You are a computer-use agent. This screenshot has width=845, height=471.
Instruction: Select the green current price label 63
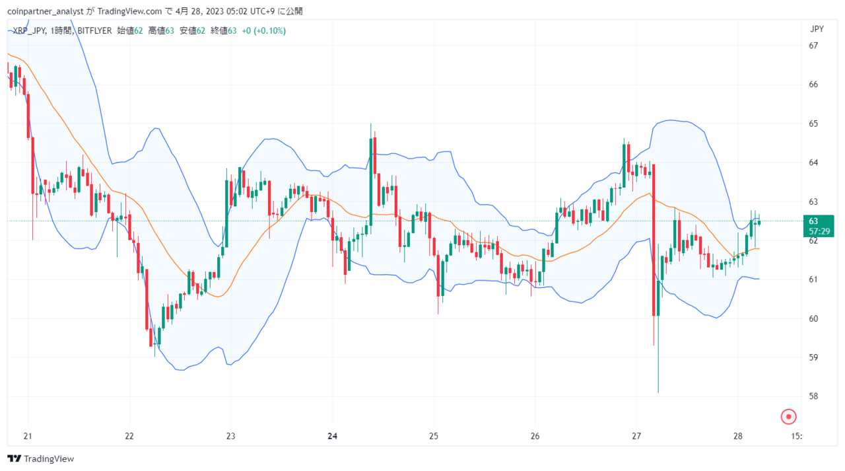click(813, 221)
